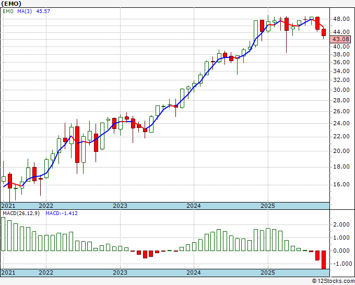The height and width of the screenshot is (285, 355).
Task: Select 2023 on the price chart time axis
Action: [x=120, y=206]
